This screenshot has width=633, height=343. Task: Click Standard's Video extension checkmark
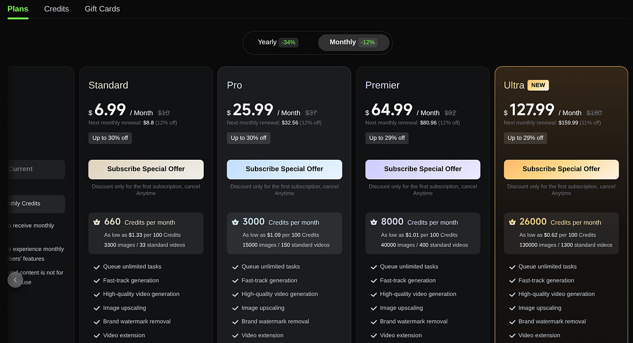pos(97,336)
